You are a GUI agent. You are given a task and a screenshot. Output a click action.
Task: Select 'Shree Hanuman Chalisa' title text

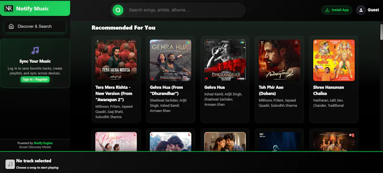pyautogui.click(x=328, y=90)
